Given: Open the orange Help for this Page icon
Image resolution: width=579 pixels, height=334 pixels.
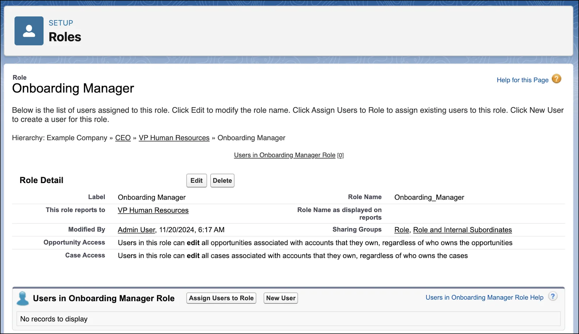Looking at the screenshot, I should [x=557, y=79].
